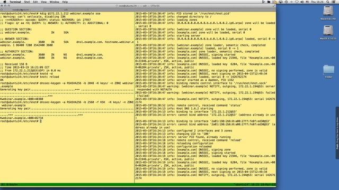Click the script menu icon in menu bar
The height and width of the screenshot is (190, 339).
[x=263, y=2]
